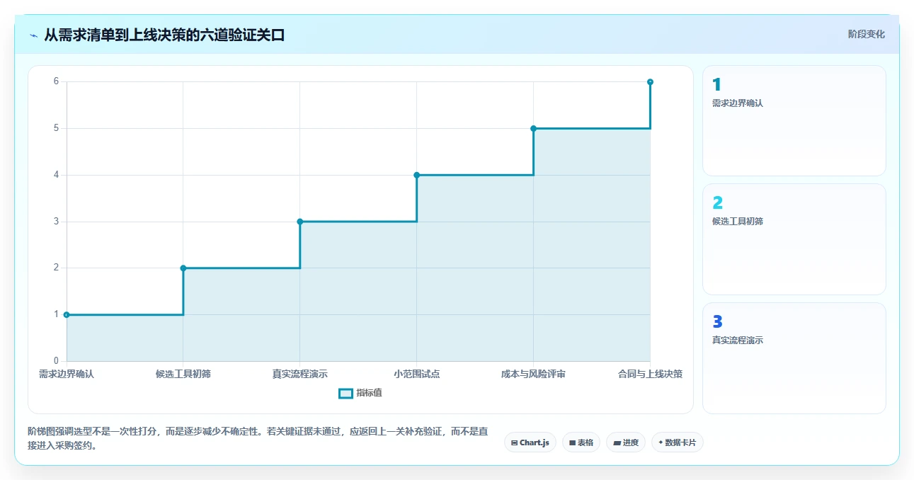Click the y-axis value 6
The height and width of the screenshot is (480, 914).
[56, 81]
